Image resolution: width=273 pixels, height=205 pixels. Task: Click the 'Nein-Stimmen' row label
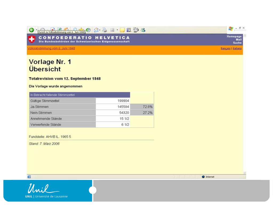62,113
